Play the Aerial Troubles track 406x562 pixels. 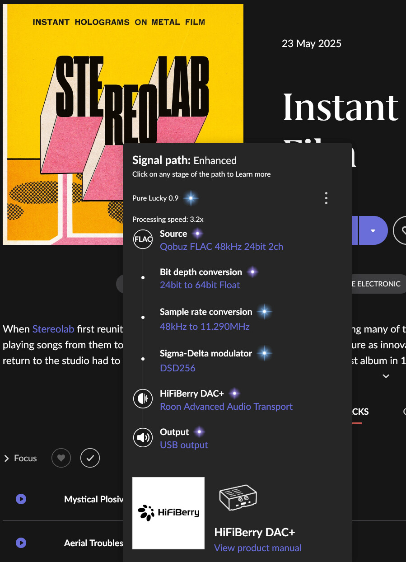click(x=21, y=543)
